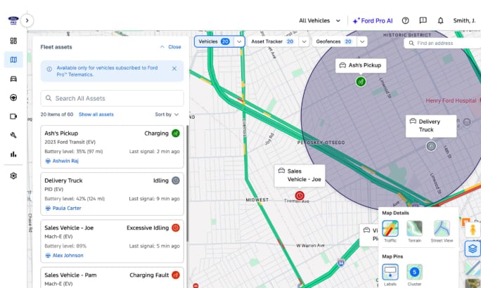This screenshot has width=481, height=288.
Task: Open the dashboard grid icon in sidebar
Action: (x=13, y=41)
